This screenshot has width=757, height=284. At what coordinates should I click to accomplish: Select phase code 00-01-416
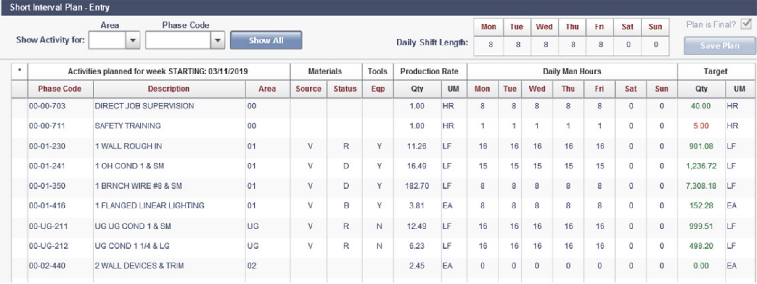47,206
